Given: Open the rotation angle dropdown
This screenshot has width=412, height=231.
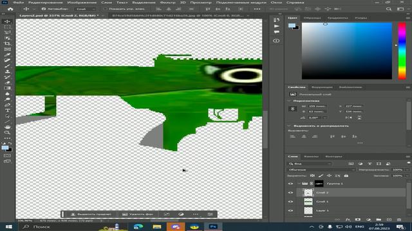Looking at the screenshot, I should pyautogui.click(x=325, y=118).
